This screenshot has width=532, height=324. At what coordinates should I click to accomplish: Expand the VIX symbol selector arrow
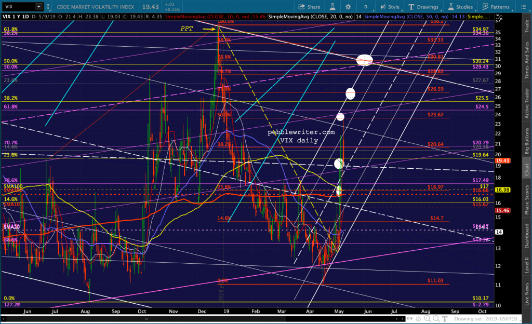click(39, 7)
